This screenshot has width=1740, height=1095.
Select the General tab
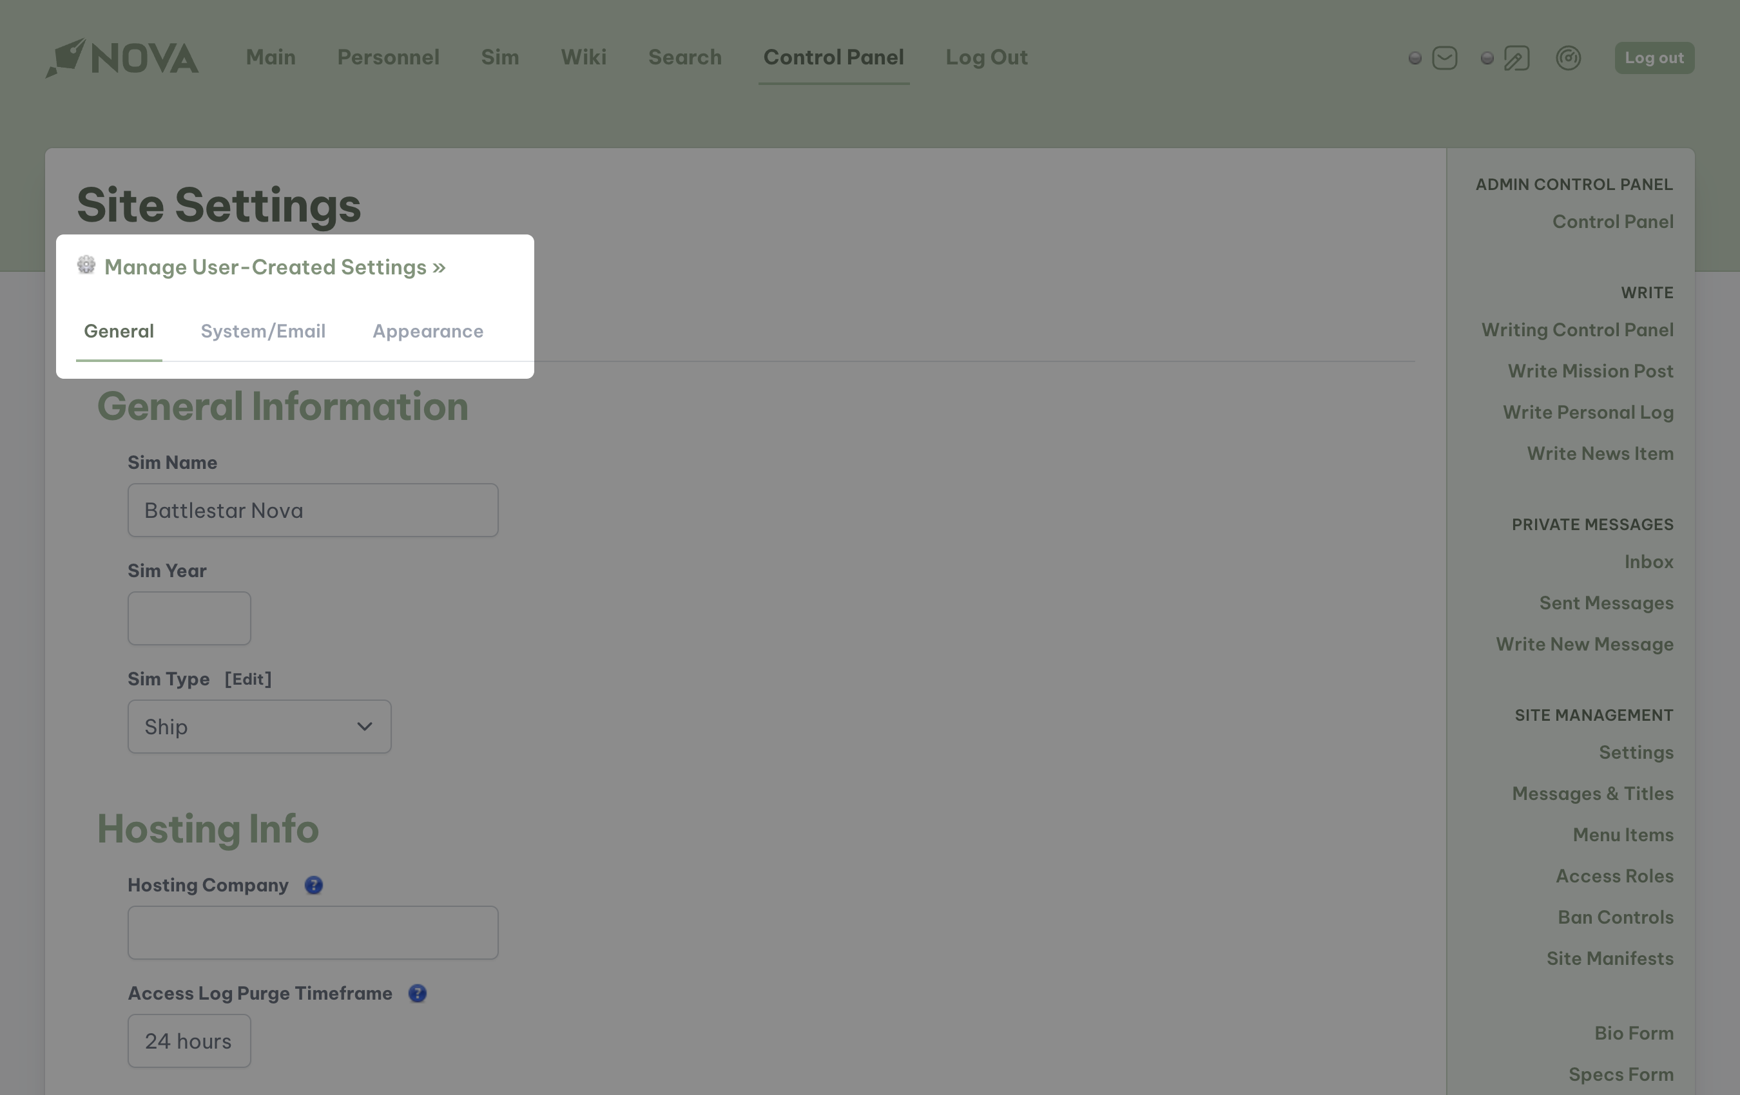pyautogui.click(x=119, y=332)
